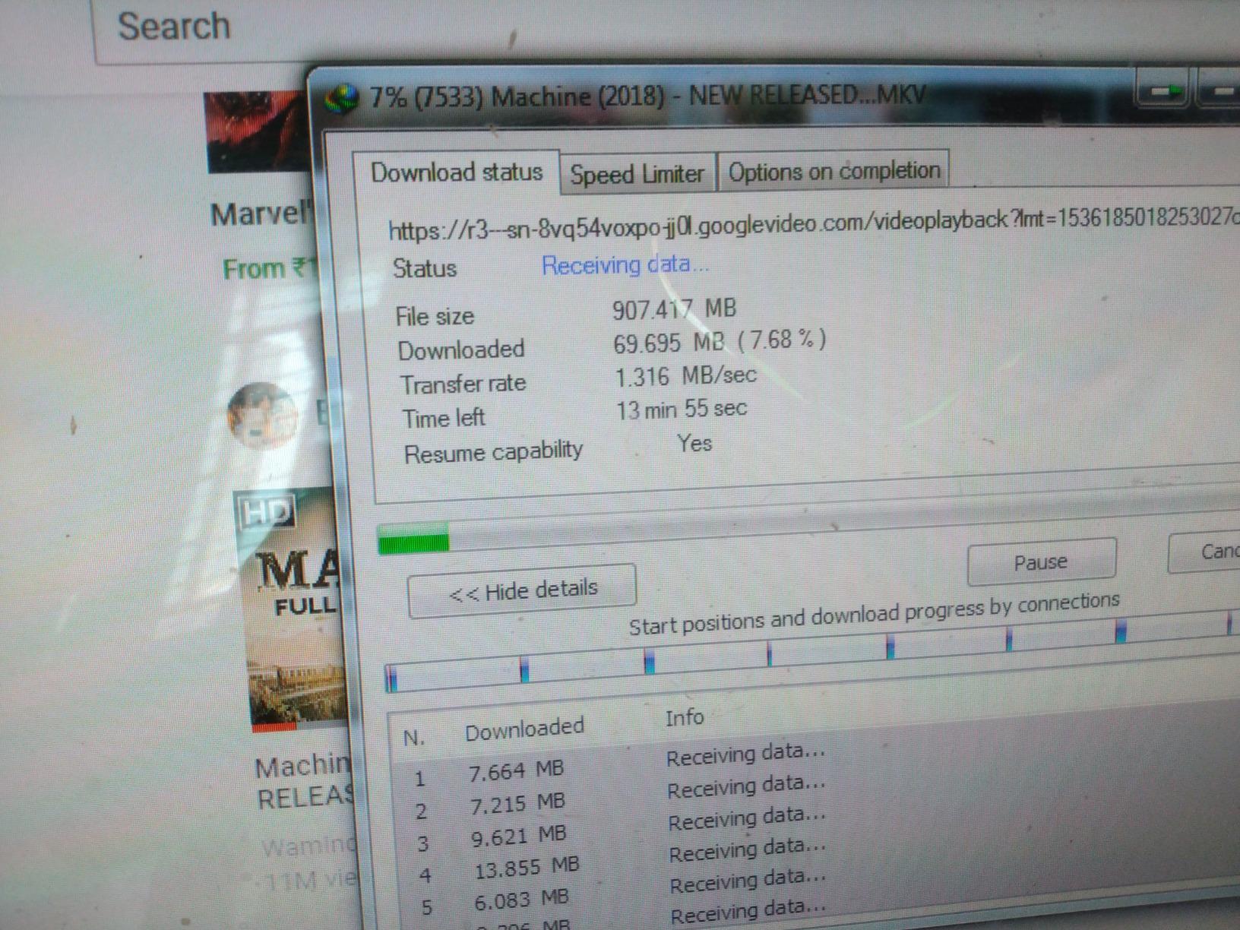Click the Info column header
1240x930 pixels.
pyautogui.click(x=684, y=718)
